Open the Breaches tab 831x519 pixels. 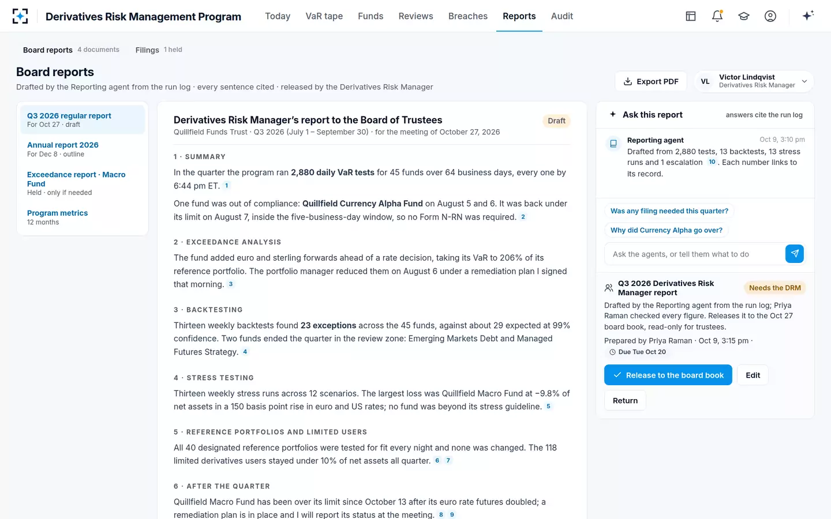coord(468,16)
